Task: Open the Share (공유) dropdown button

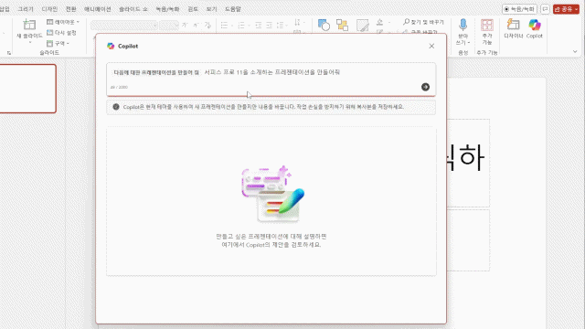Action: click(566, 9)
